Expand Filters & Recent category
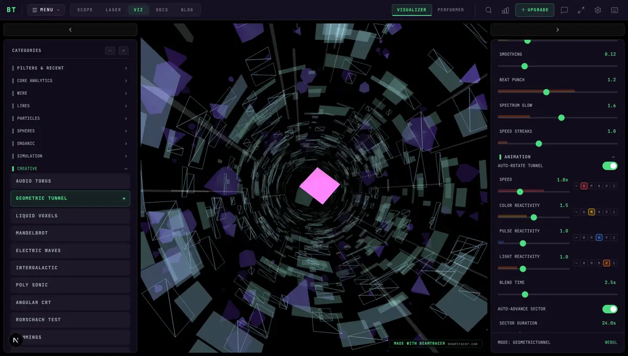Image resolution: width=628 pixels, height=356 pixels. click(x=70, y=68)
